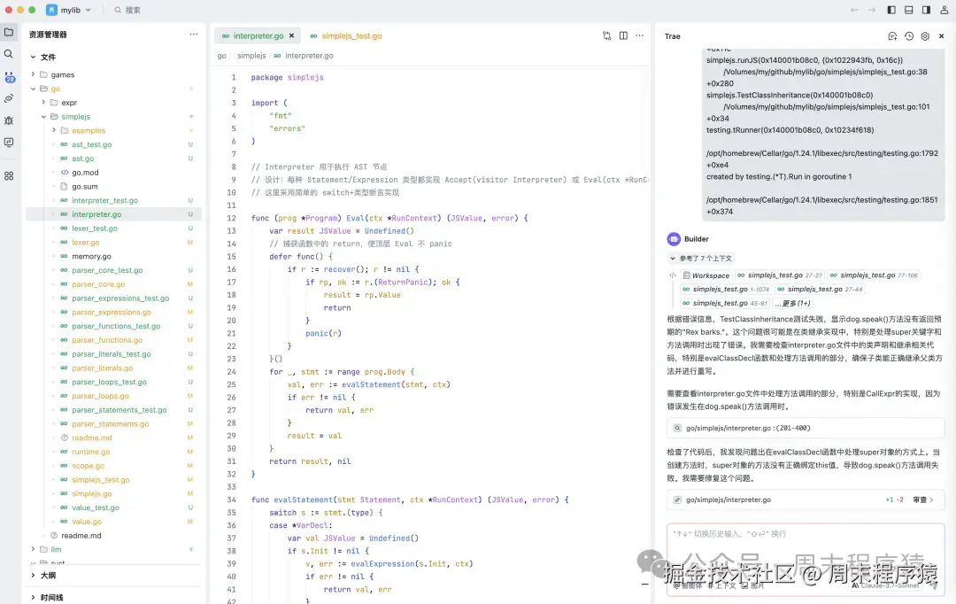Show more context items via 更多 (1+)
This screenshot has height=604, width=956.
(x=793, y=303)
